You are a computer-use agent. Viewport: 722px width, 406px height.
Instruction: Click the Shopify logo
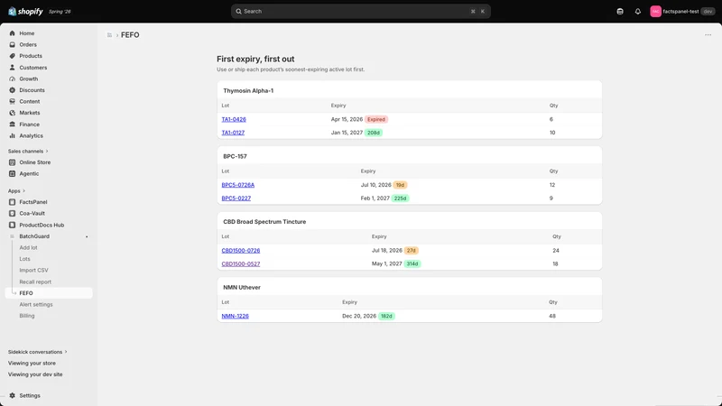(x=25, y=12)
